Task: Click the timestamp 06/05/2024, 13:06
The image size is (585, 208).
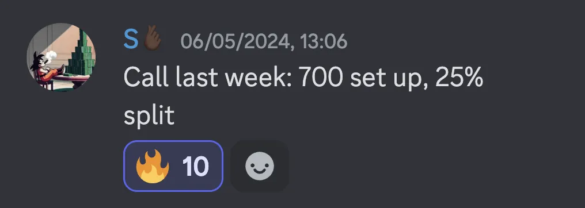Action: coord(264,41)
